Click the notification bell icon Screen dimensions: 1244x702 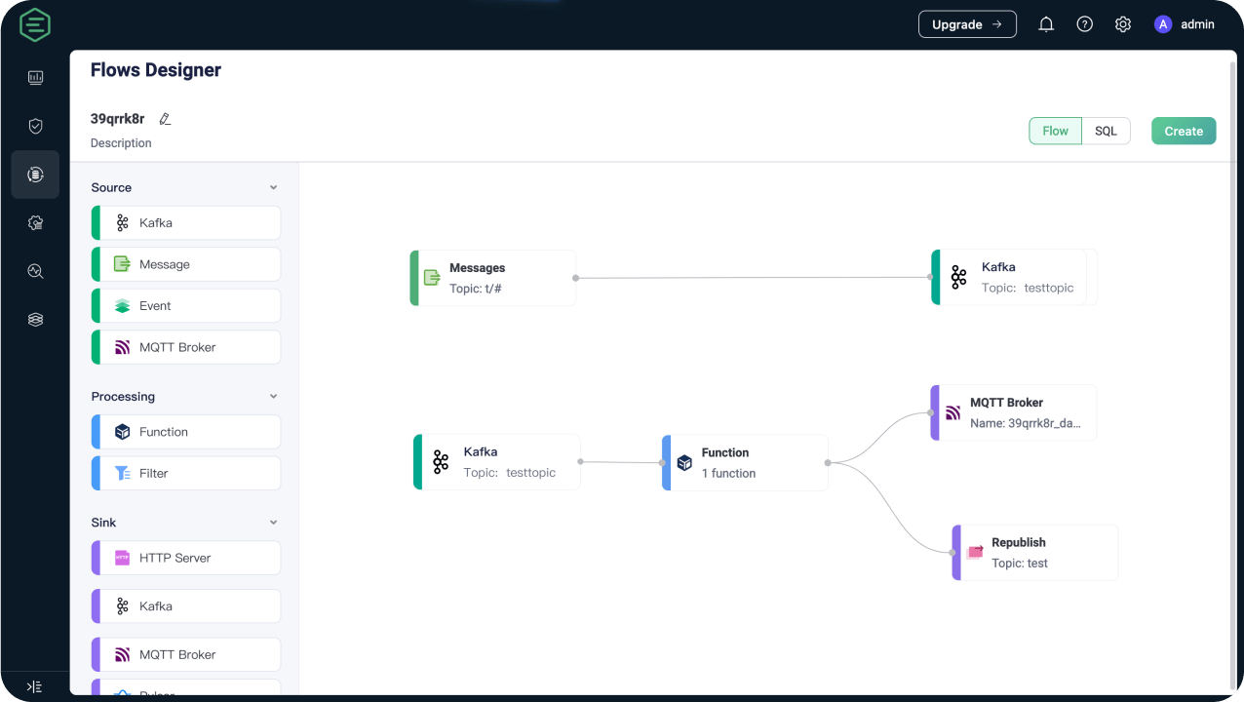click(1046, 24)
